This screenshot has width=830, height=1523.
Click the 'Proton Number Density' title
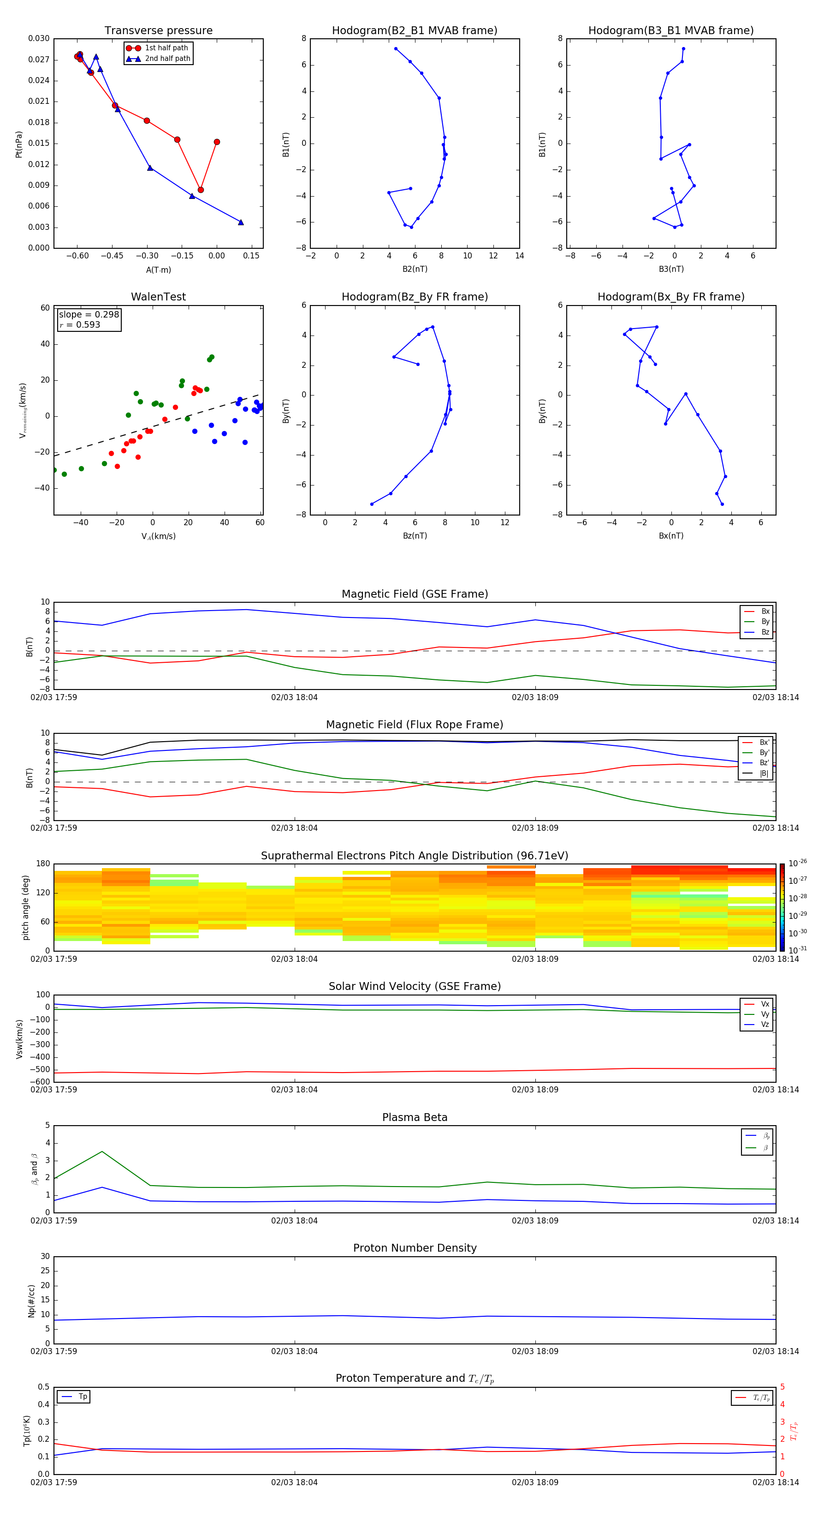point(415,1248)
